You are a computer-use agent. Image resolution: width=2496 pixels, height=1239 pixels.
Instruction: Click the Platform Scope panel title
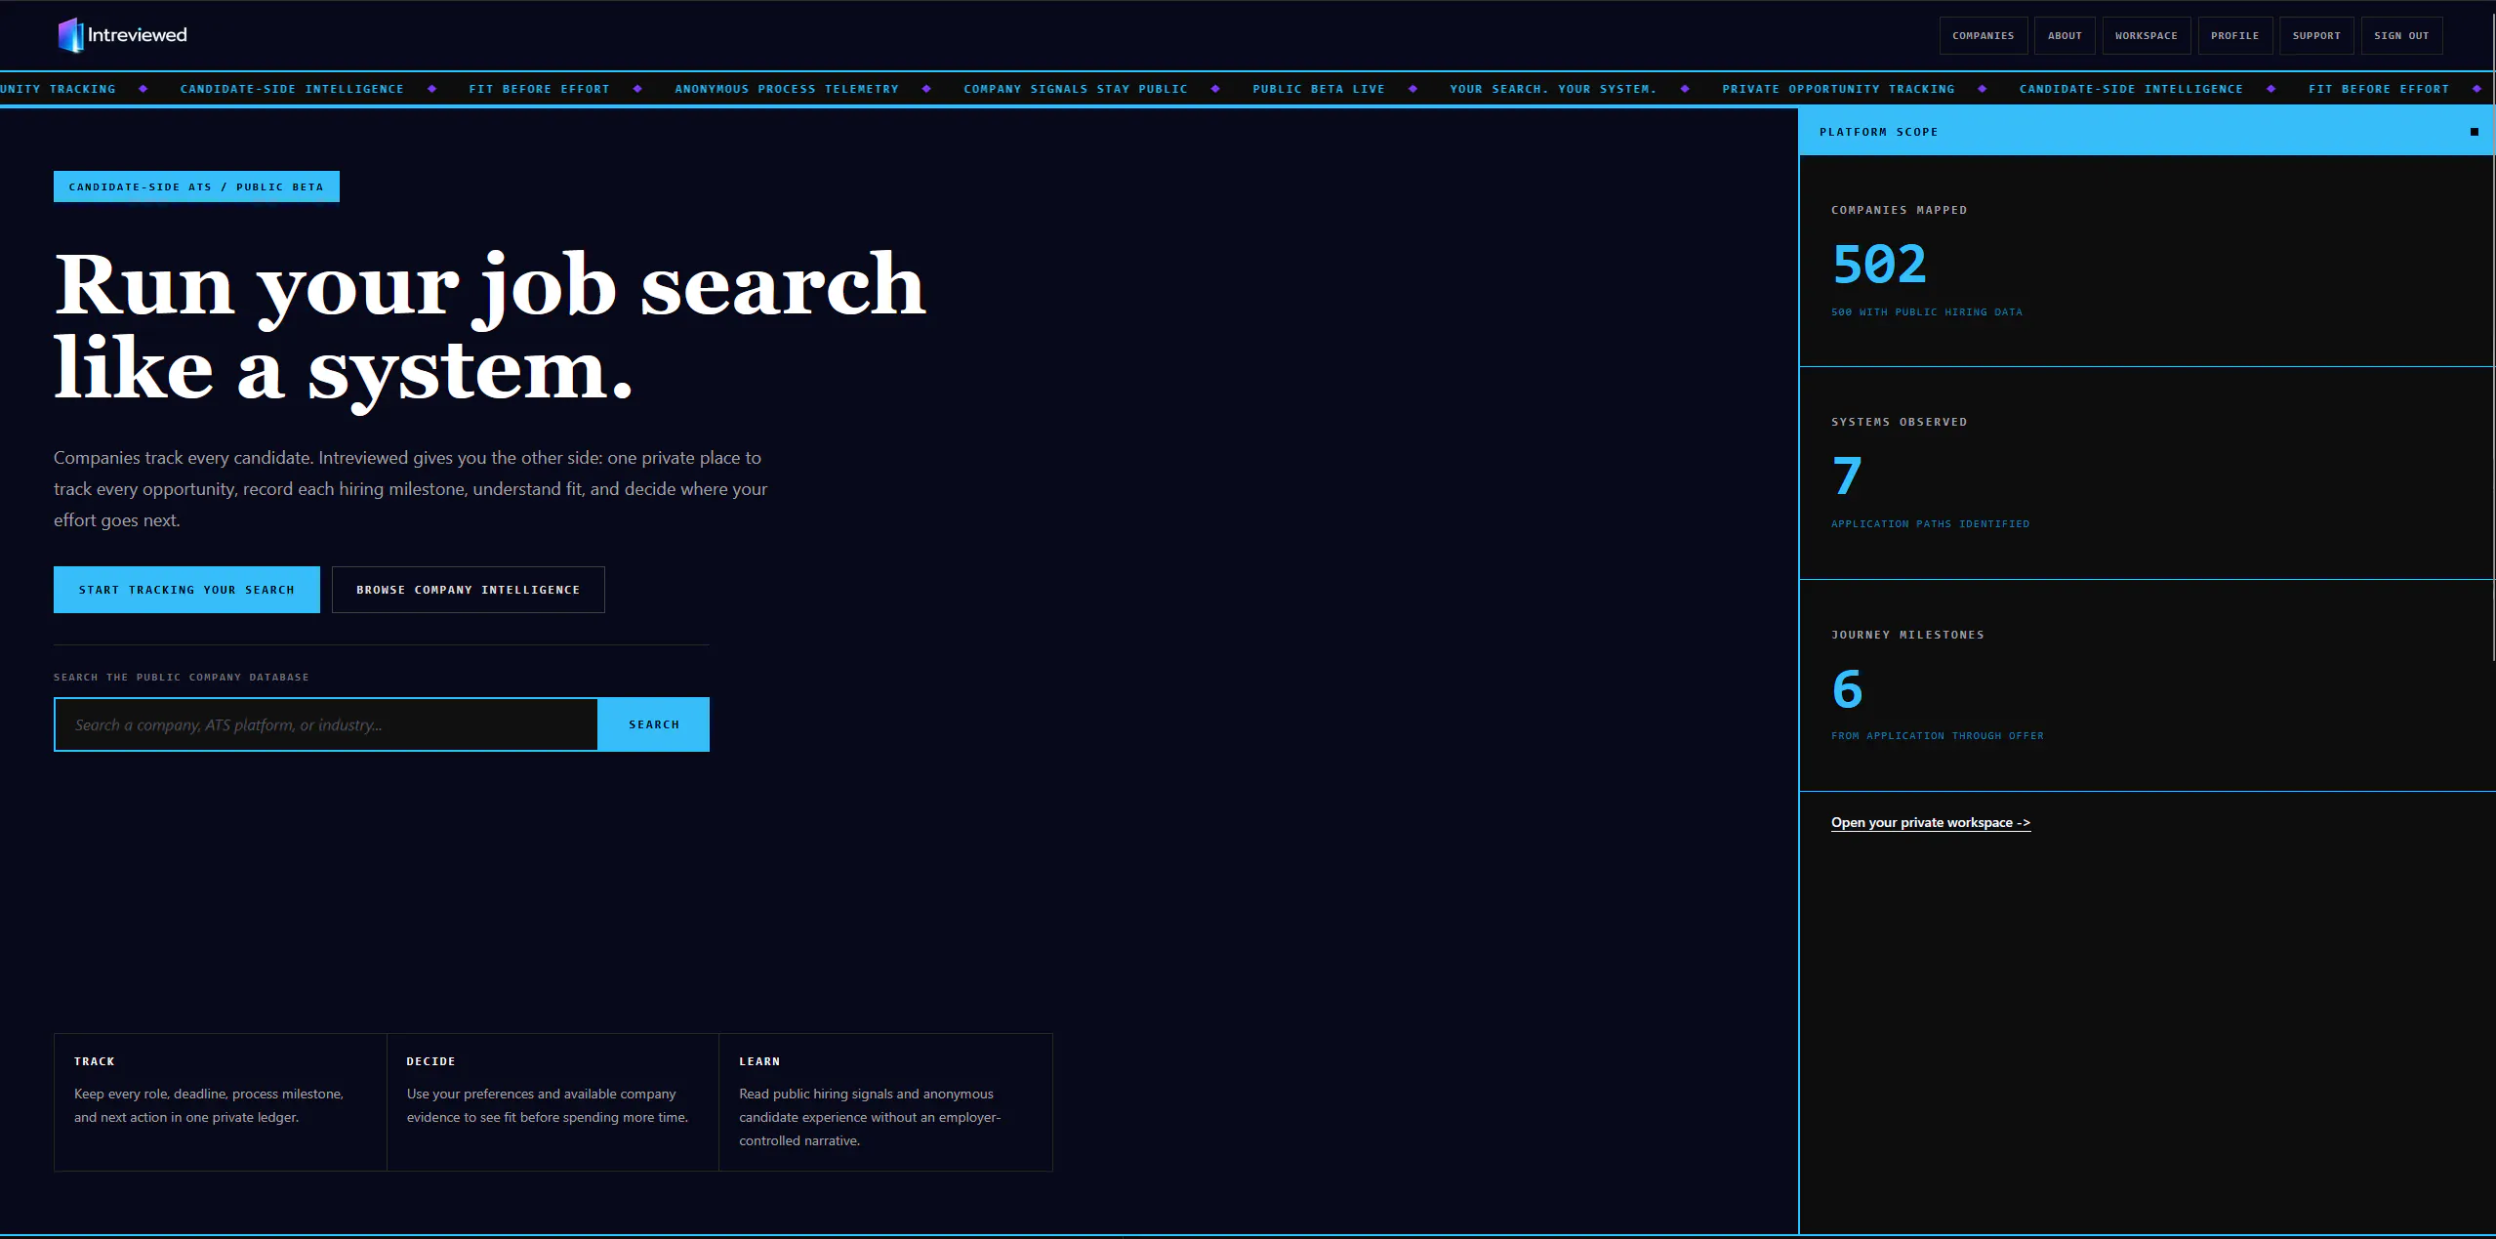[1879, 132]
